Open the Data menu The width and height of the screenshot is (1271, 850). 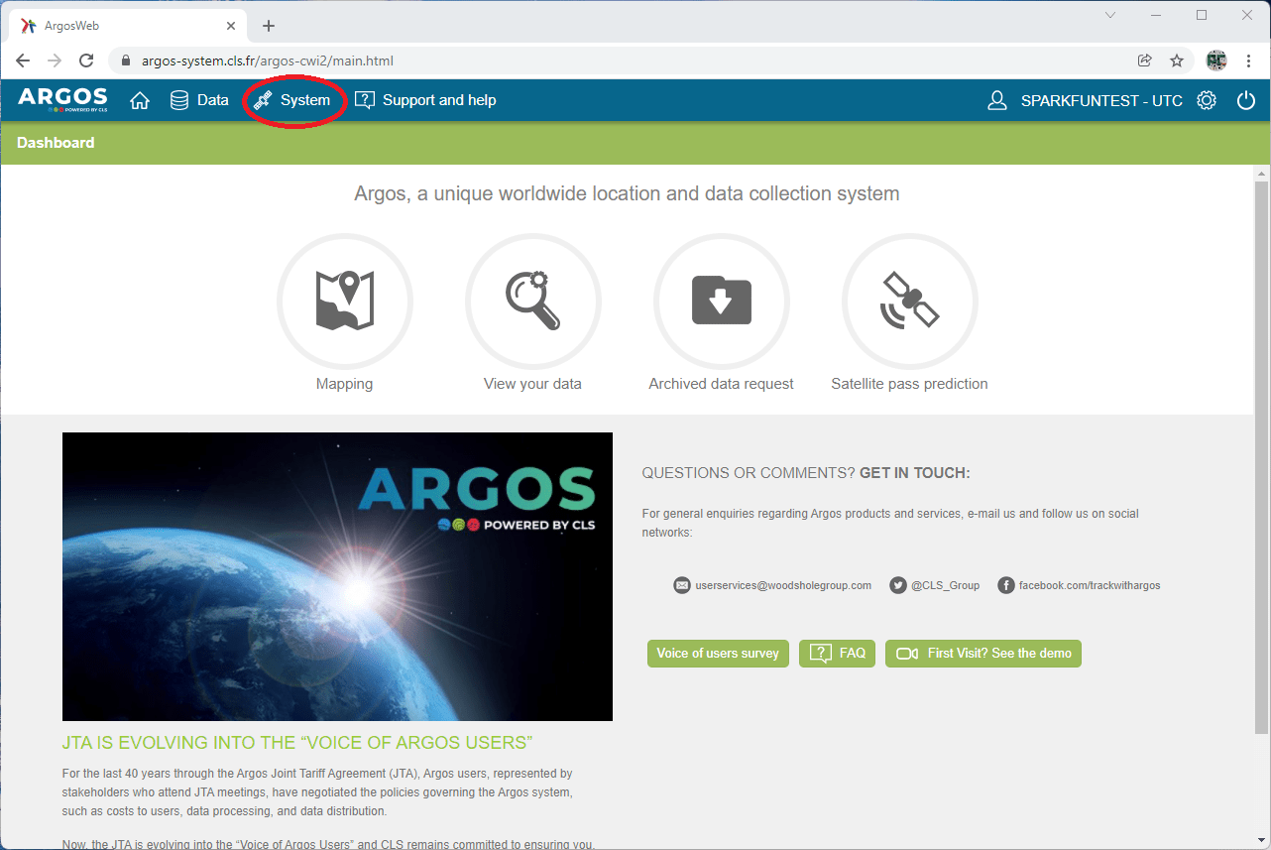[x=199, y=99]
